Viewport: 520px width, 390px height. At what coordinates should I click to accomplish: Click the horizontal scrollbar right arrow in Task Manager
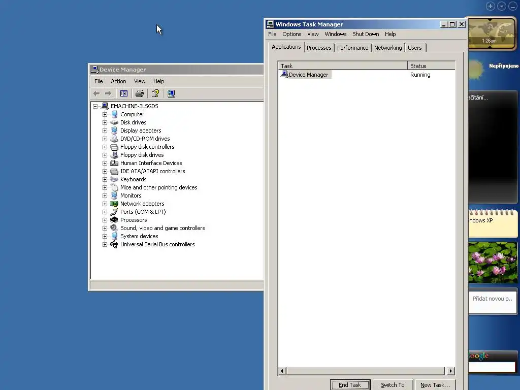coord(451,371)
